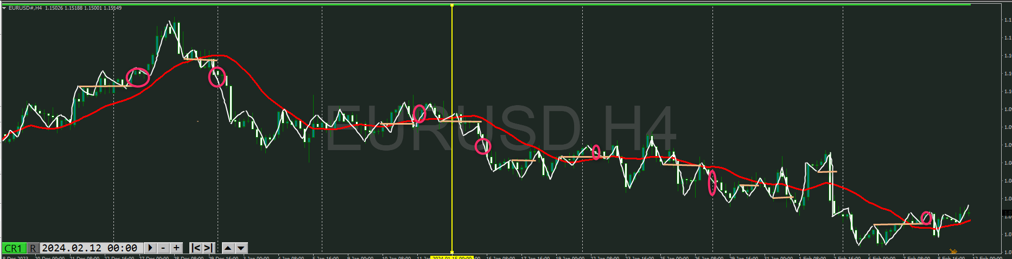1012x259 pixels.
Task: Click the minus button beside play
Action: pos(163,248)
